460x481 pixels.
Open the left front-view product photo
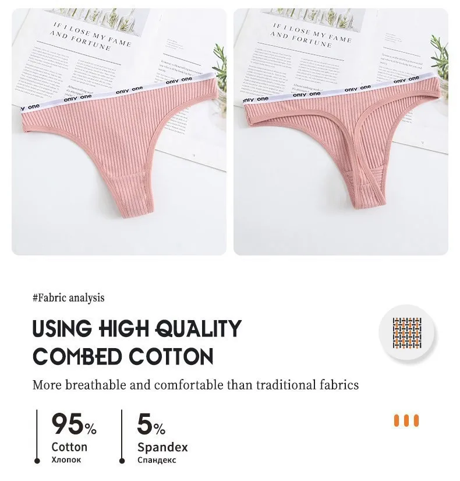tap(119, 132)
